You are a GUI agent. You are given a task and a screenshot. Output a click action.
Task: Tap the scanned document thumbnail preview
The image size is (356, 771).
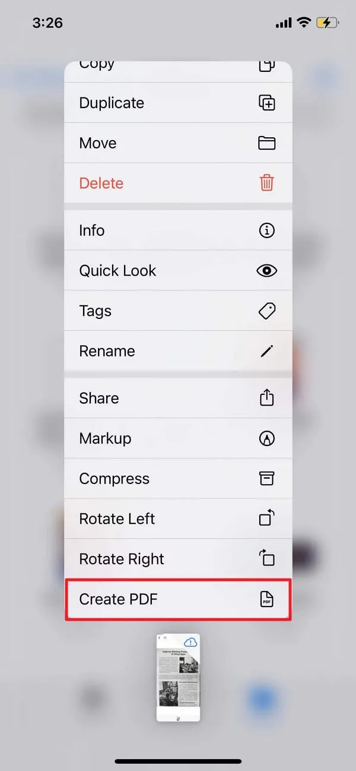coord(177,680)
